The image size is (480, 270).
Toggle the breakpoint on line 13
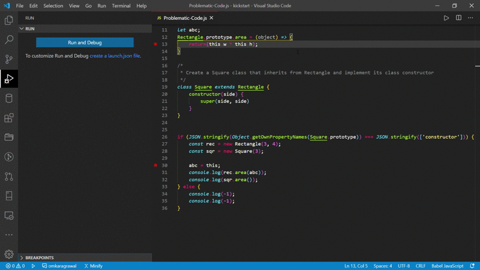click(155, 44)
